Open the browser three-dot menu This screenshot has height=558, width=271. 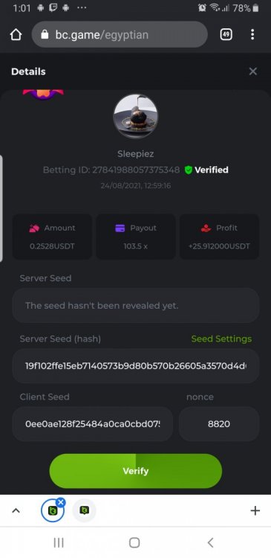click(x=252, y=34)
